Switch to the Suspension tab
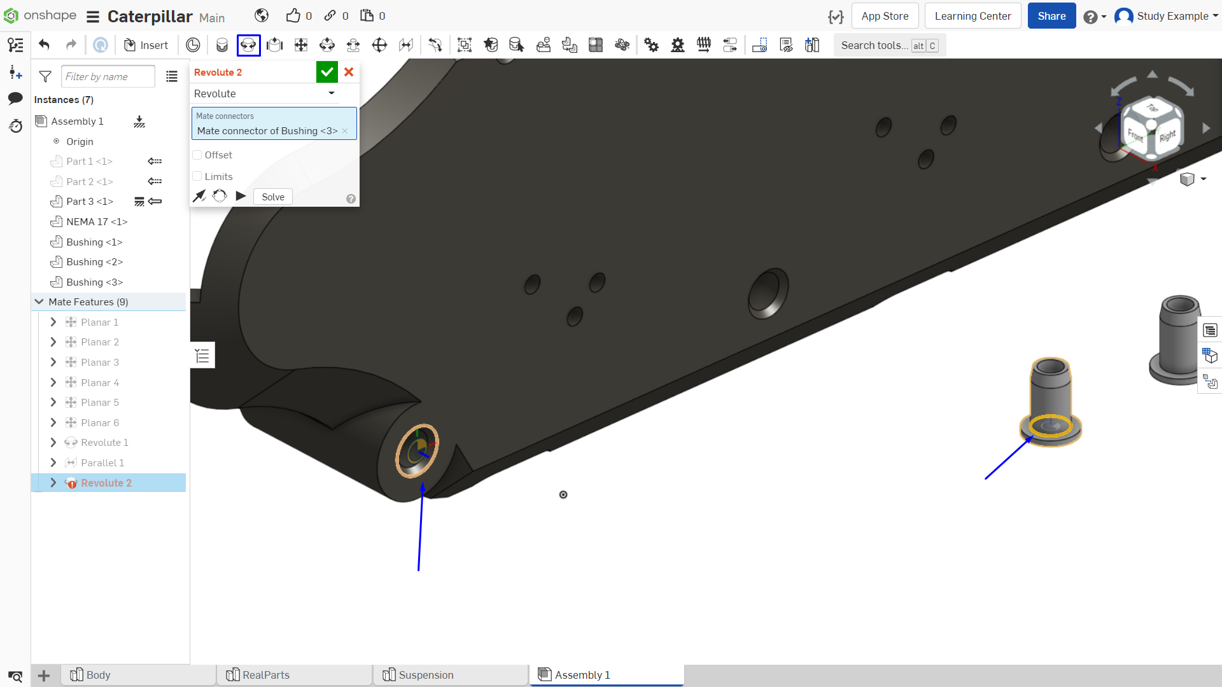This screenshot has width=1222, height=687. click(451, 675)
